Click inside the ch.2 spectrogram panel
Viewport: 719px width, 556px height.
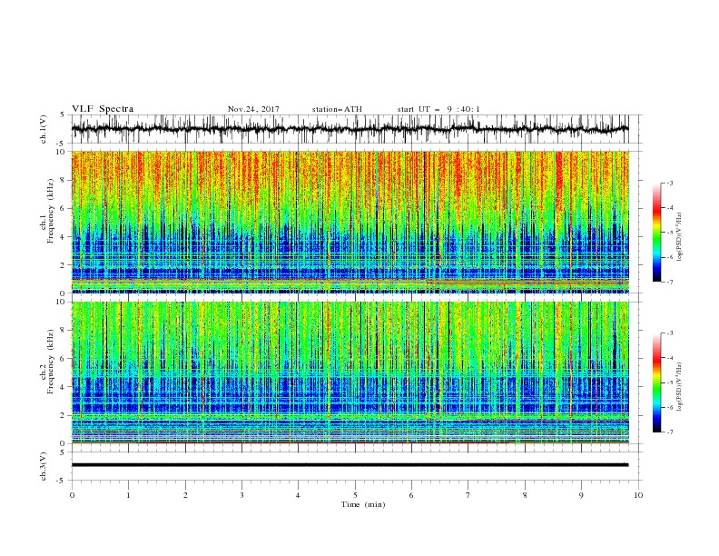tap(350, 372)
